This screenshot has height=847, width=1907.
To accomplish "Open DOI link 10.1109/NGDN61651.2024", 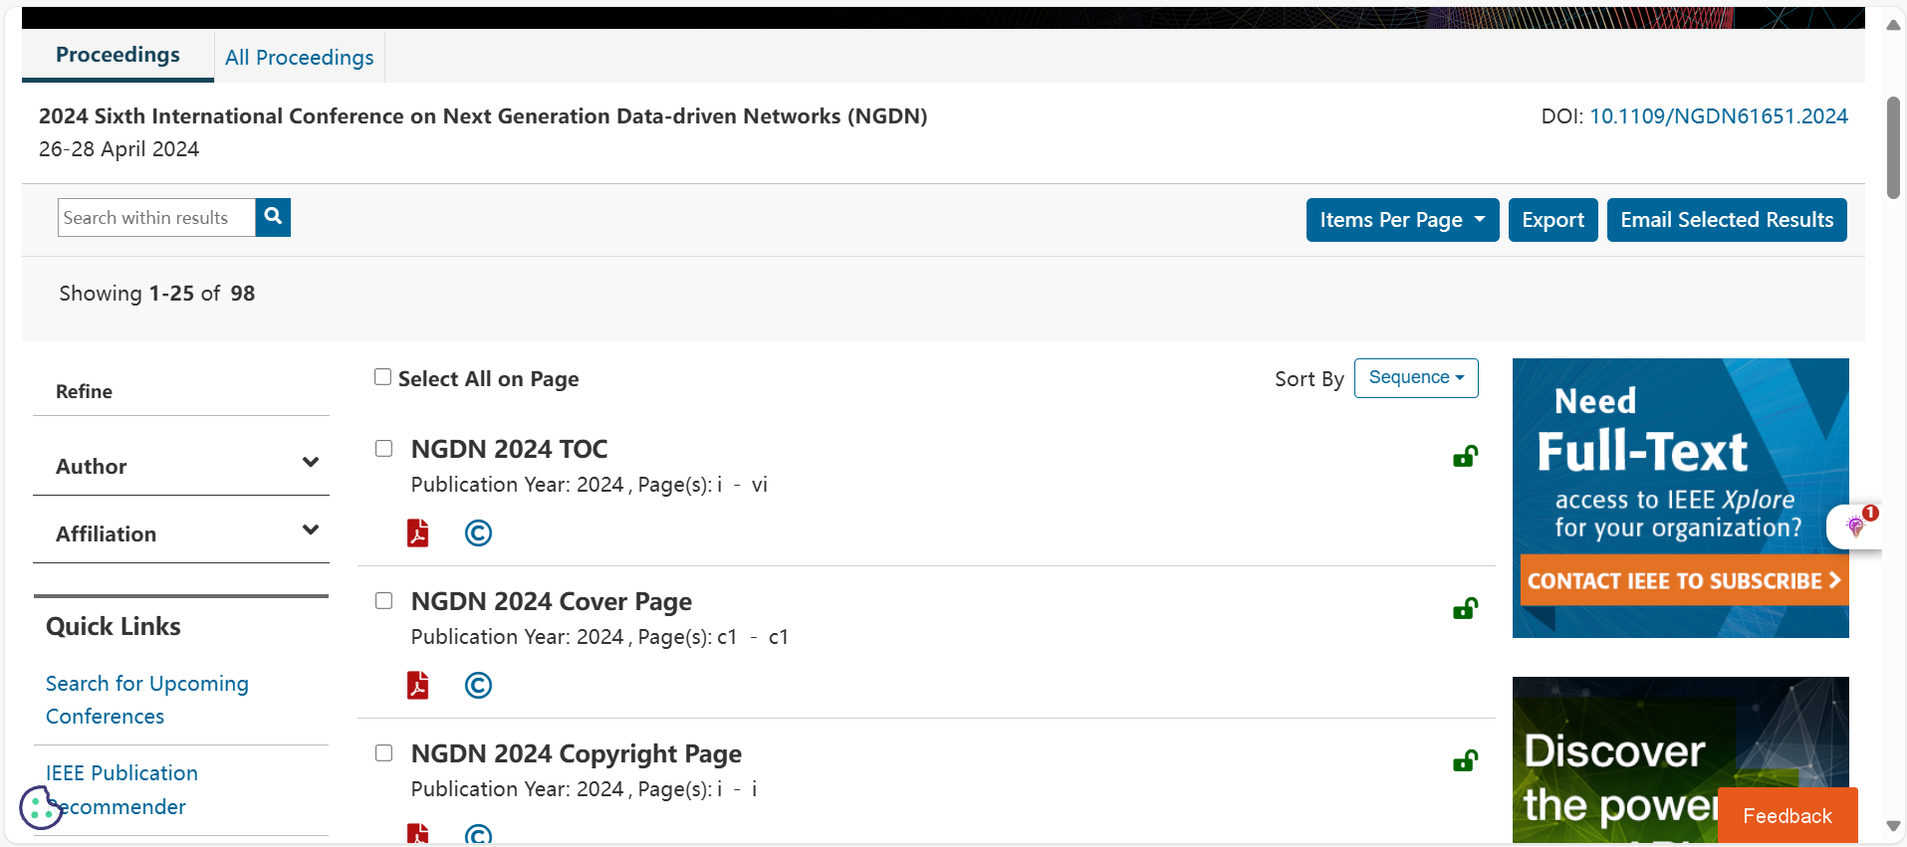I will coord(1718,116).
